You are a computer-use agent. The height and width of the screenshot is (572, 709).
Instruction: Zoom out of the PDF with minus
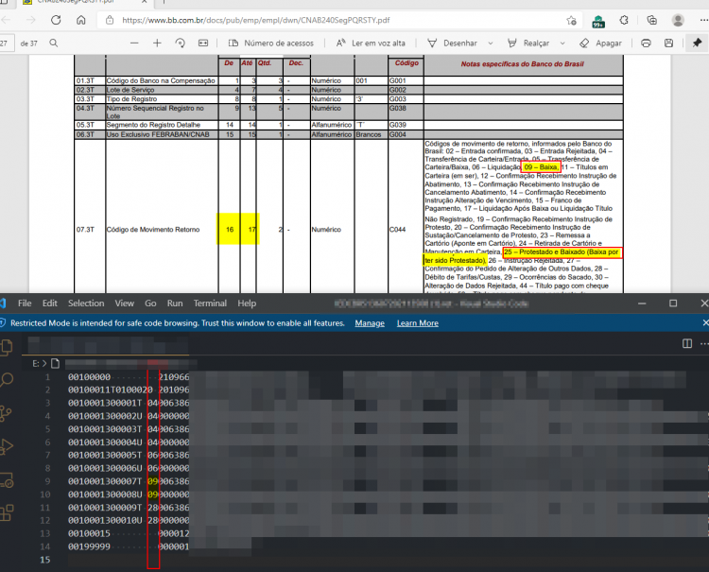point(134,43)
